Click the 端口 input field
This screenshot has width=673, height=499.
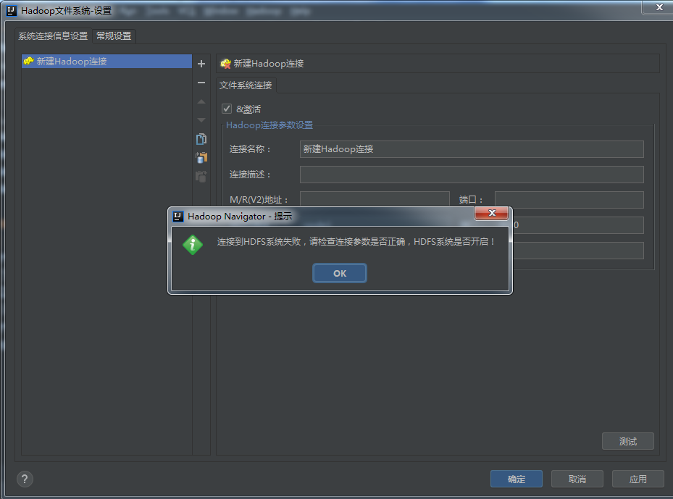569,199
